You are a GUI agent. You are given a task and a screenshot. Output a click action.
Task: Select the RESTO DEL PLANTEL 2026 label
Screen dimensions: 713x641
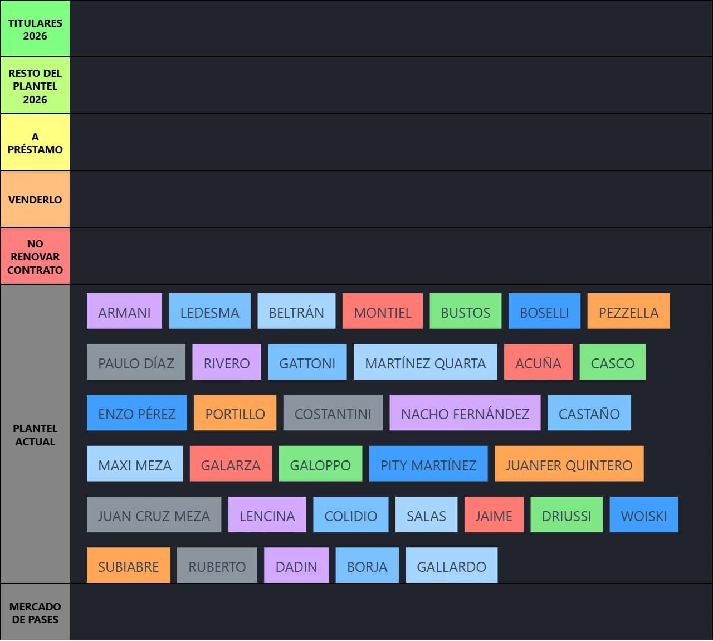[x=35, y=86]
